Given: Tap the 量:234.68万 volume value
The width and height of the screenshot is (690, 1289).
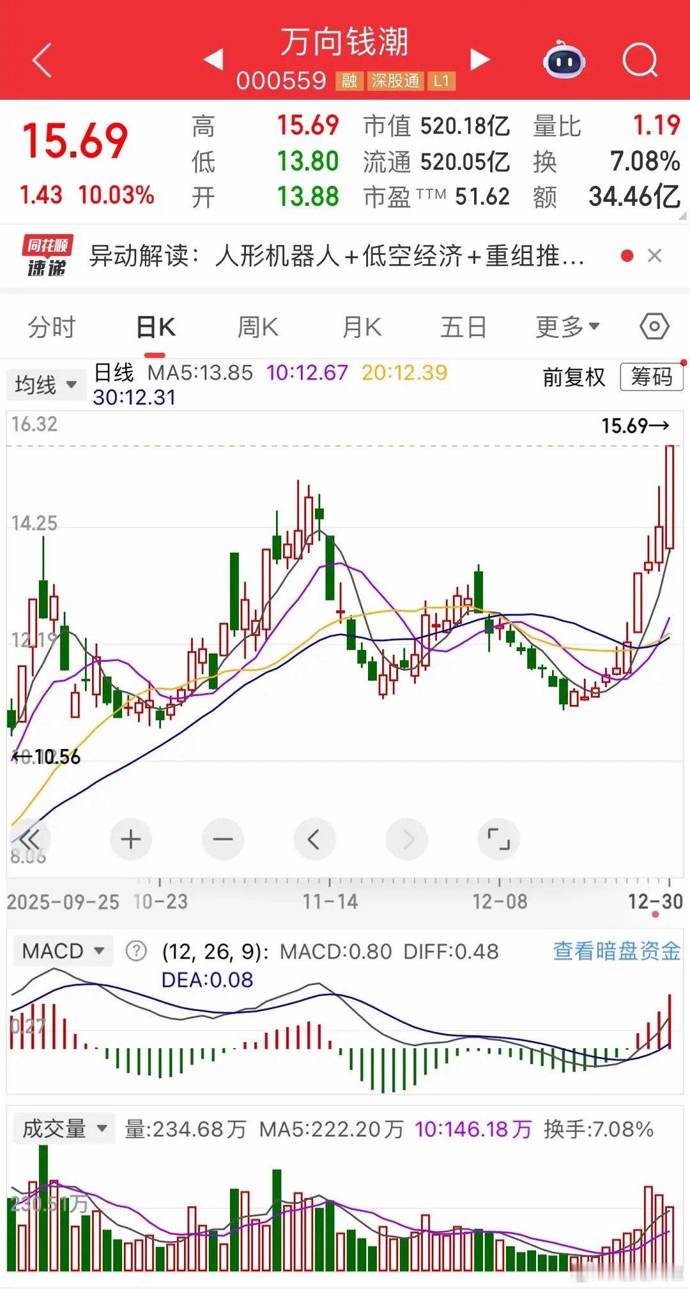Looking at the screenshot, I should [x=185, y=1129].
